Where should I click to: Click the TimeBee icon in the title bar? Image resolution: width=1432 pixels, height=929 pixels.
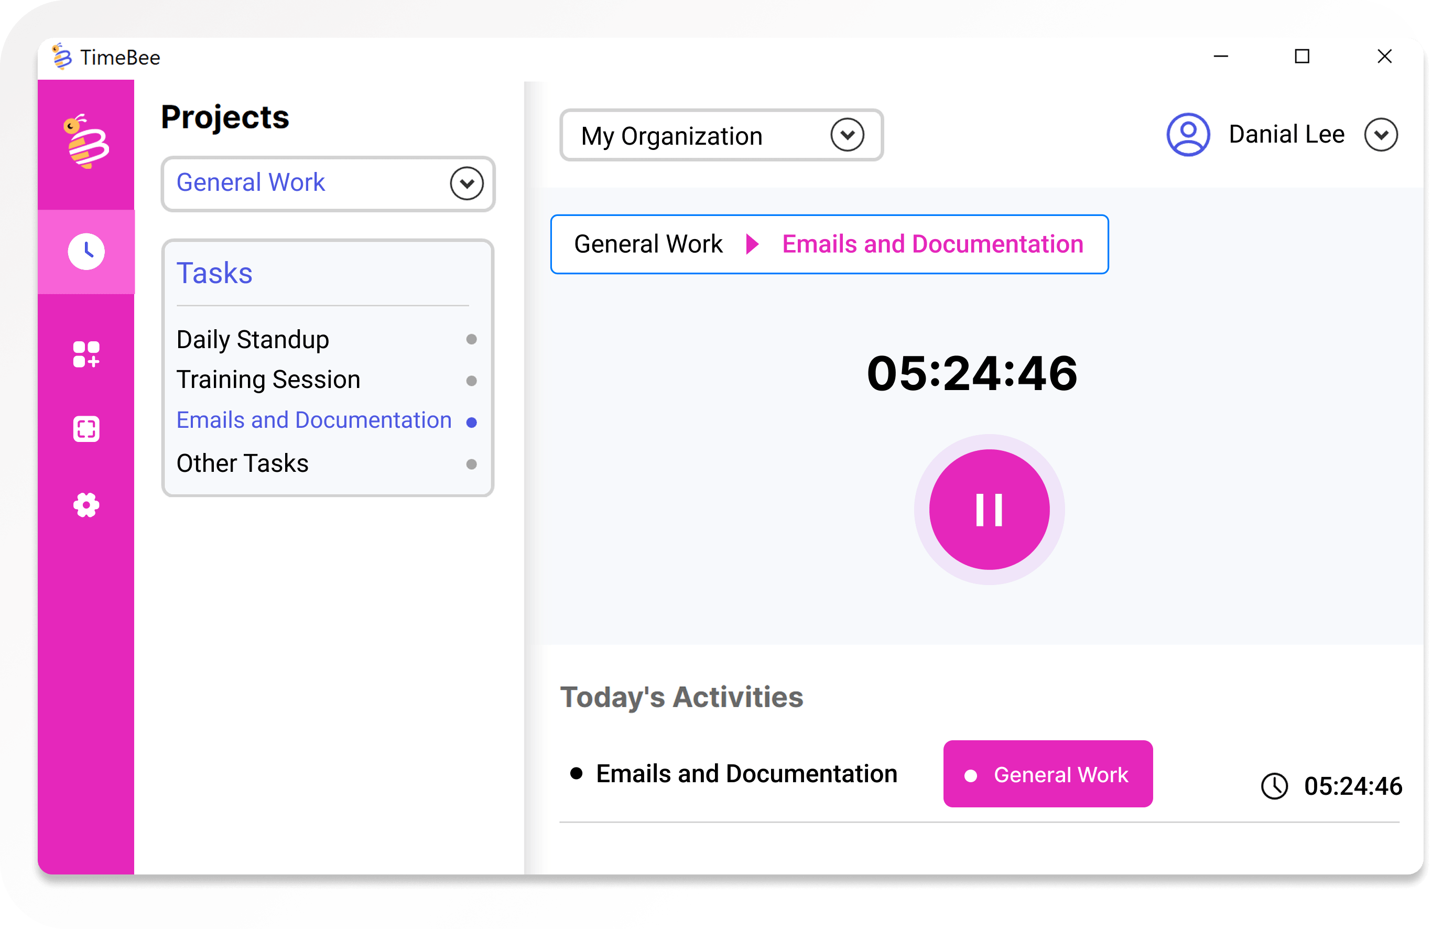coord(62,57)
